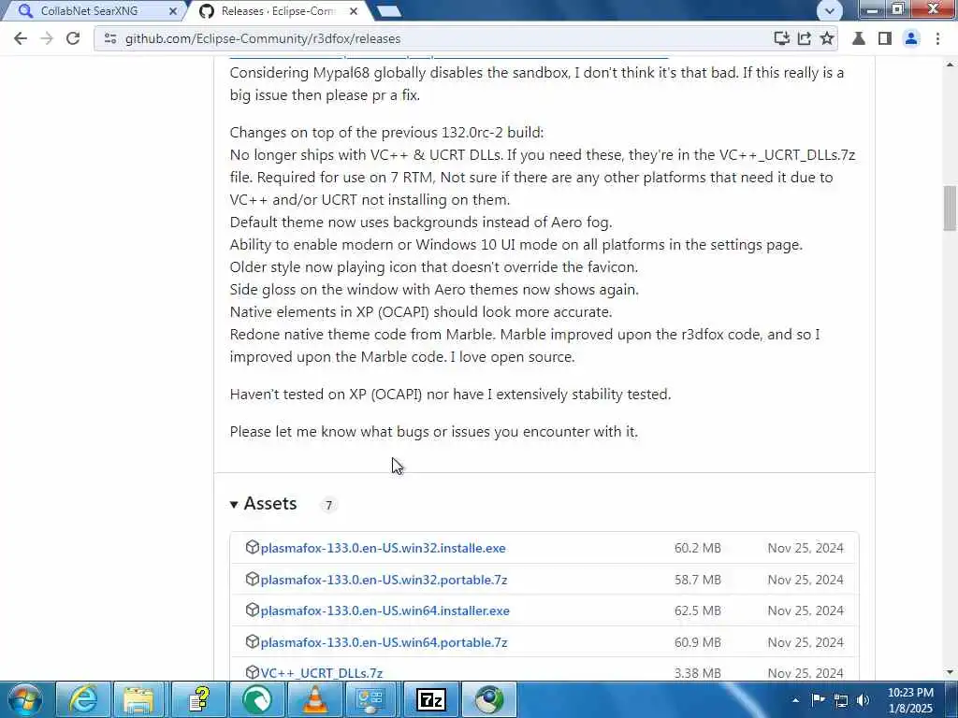
Task: Open the Windows Start button
Action: pos(25,699)
